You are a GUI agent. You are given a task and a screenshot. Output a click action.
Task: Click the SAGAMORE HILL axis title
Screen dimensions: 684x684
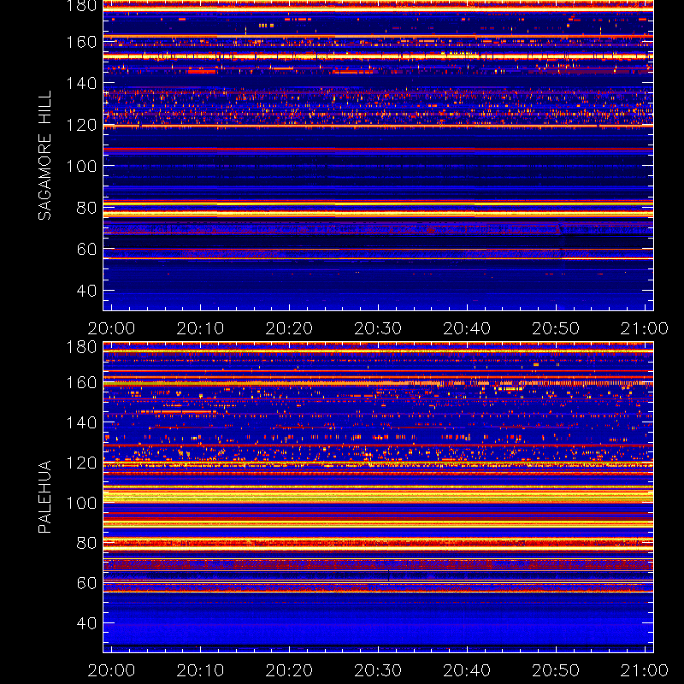pos(45,155)
